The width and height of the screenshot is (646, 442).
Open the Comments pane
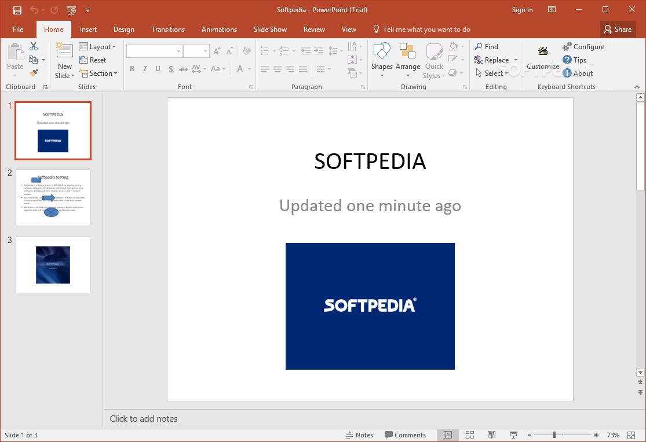(x=405, y=435)
